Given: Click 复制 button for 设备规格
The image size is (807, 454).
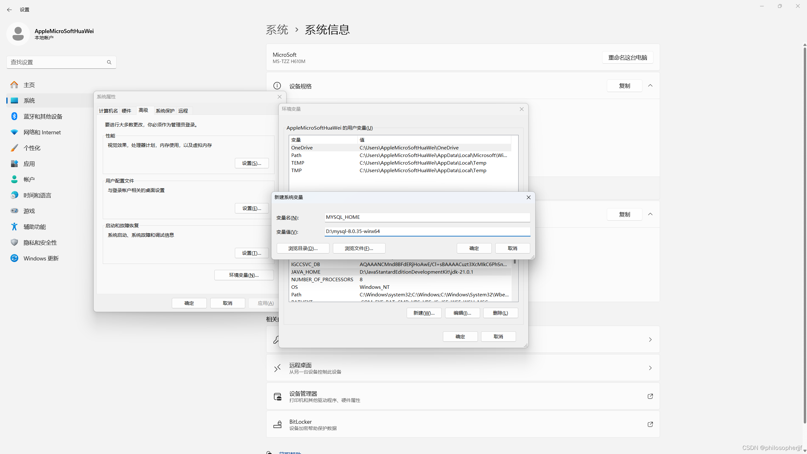Looking at the screenshot, I should click(624, 86).
